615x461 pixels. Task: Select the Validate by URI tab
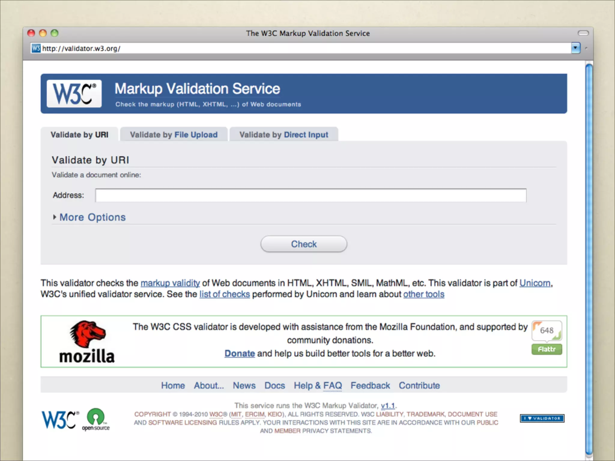click(x=79, y=135)
